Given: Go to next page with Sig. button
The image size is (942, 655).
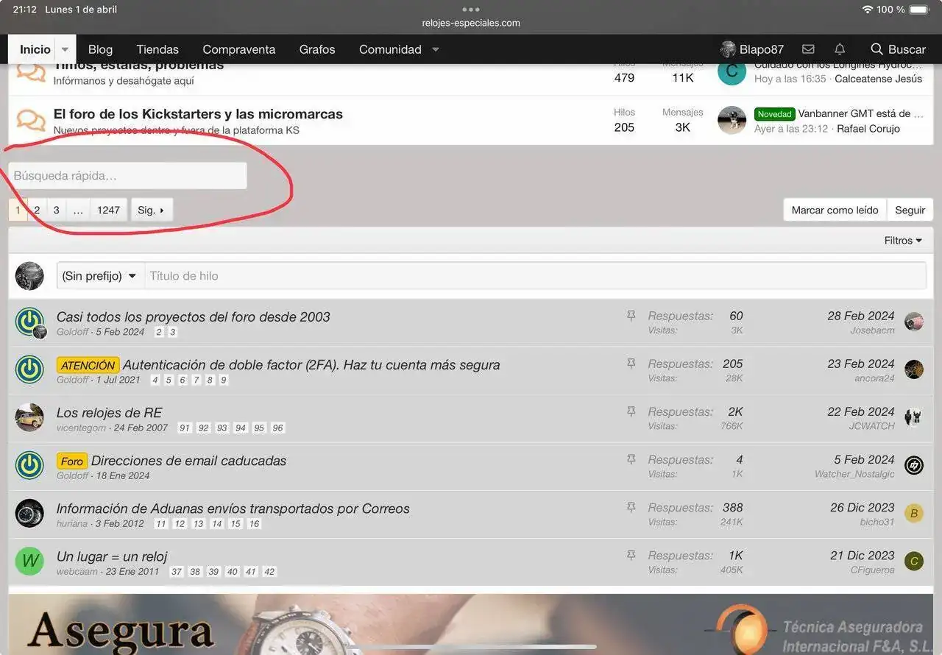Looking at the screenshot, I should [x=151, y=210].
